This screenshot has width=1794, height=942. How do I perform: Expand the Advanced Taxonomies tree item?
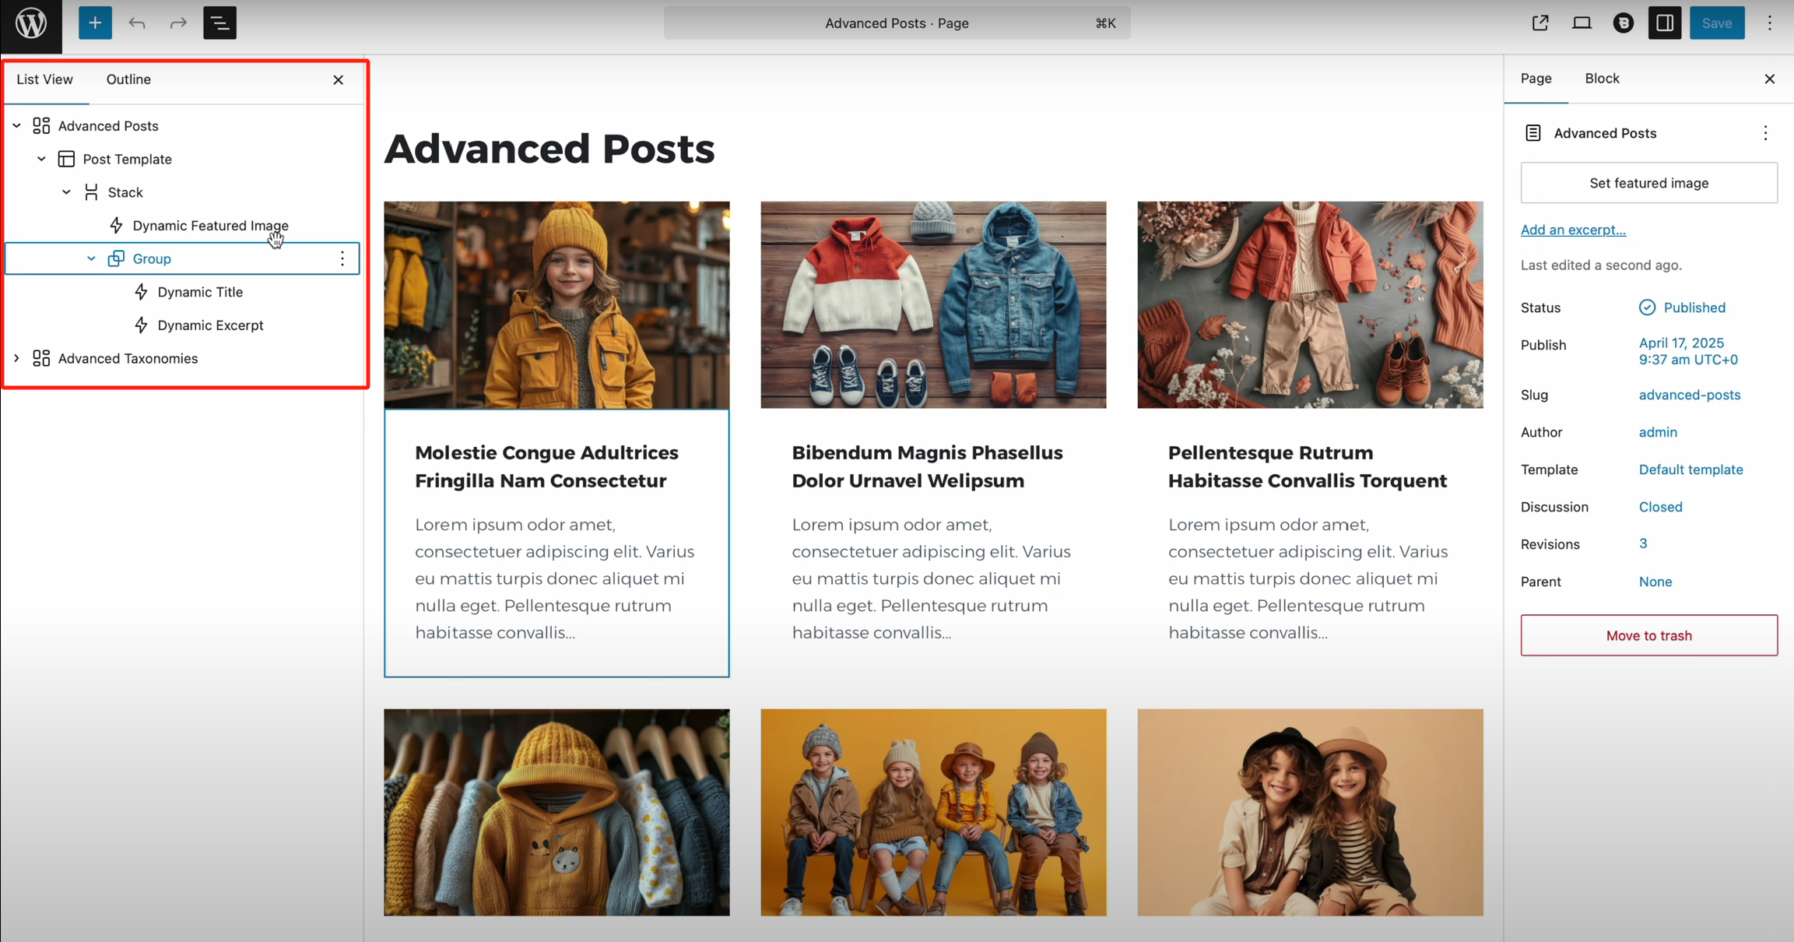(x=16, y=358)
